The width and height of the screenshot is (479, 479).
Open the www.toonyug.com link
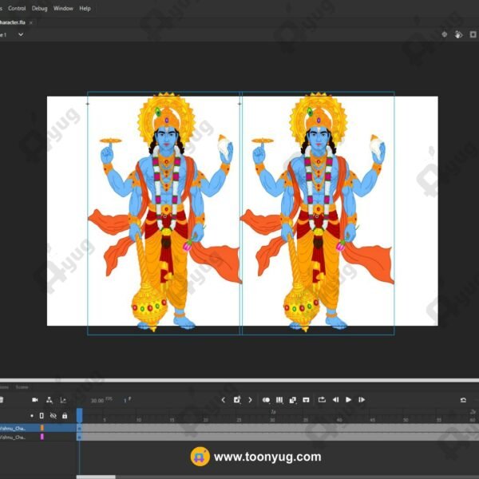pyautogui.click(x=267, y=457)
